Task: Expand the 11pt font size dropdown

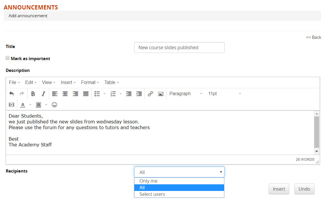Action: tap(225, 94)
